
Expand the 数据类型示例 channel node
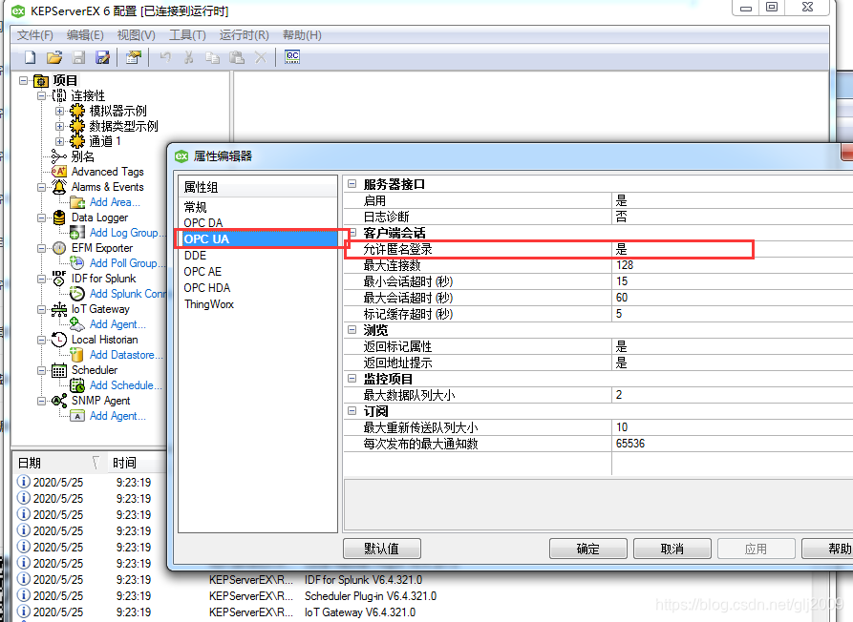[60, 126]
